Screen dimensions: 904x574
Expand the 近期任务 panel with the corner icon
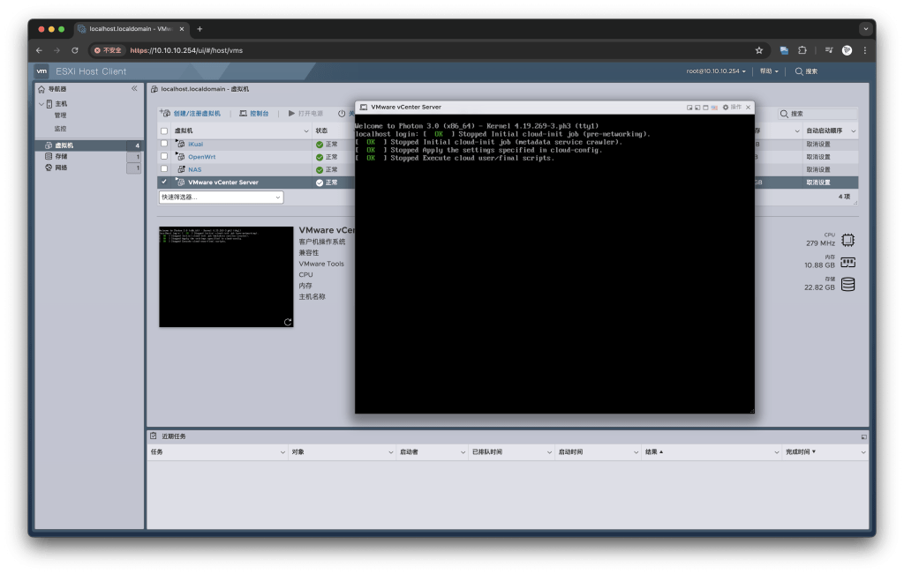click(863, 437)
